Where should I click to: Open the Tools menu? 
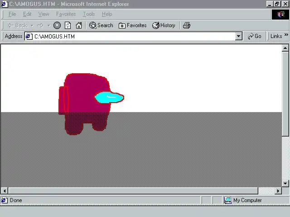(89, 14)
